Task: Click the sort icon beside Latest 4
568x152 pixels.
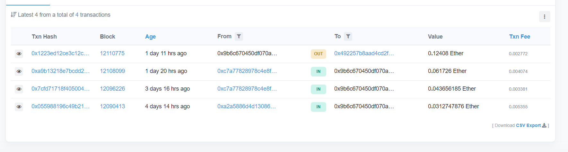Action: tap(13, 15)
